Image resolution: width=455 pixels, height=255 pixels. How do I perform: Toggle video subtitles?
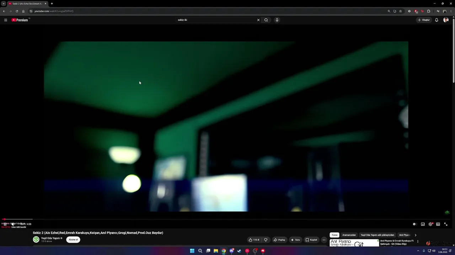point(423,224)
